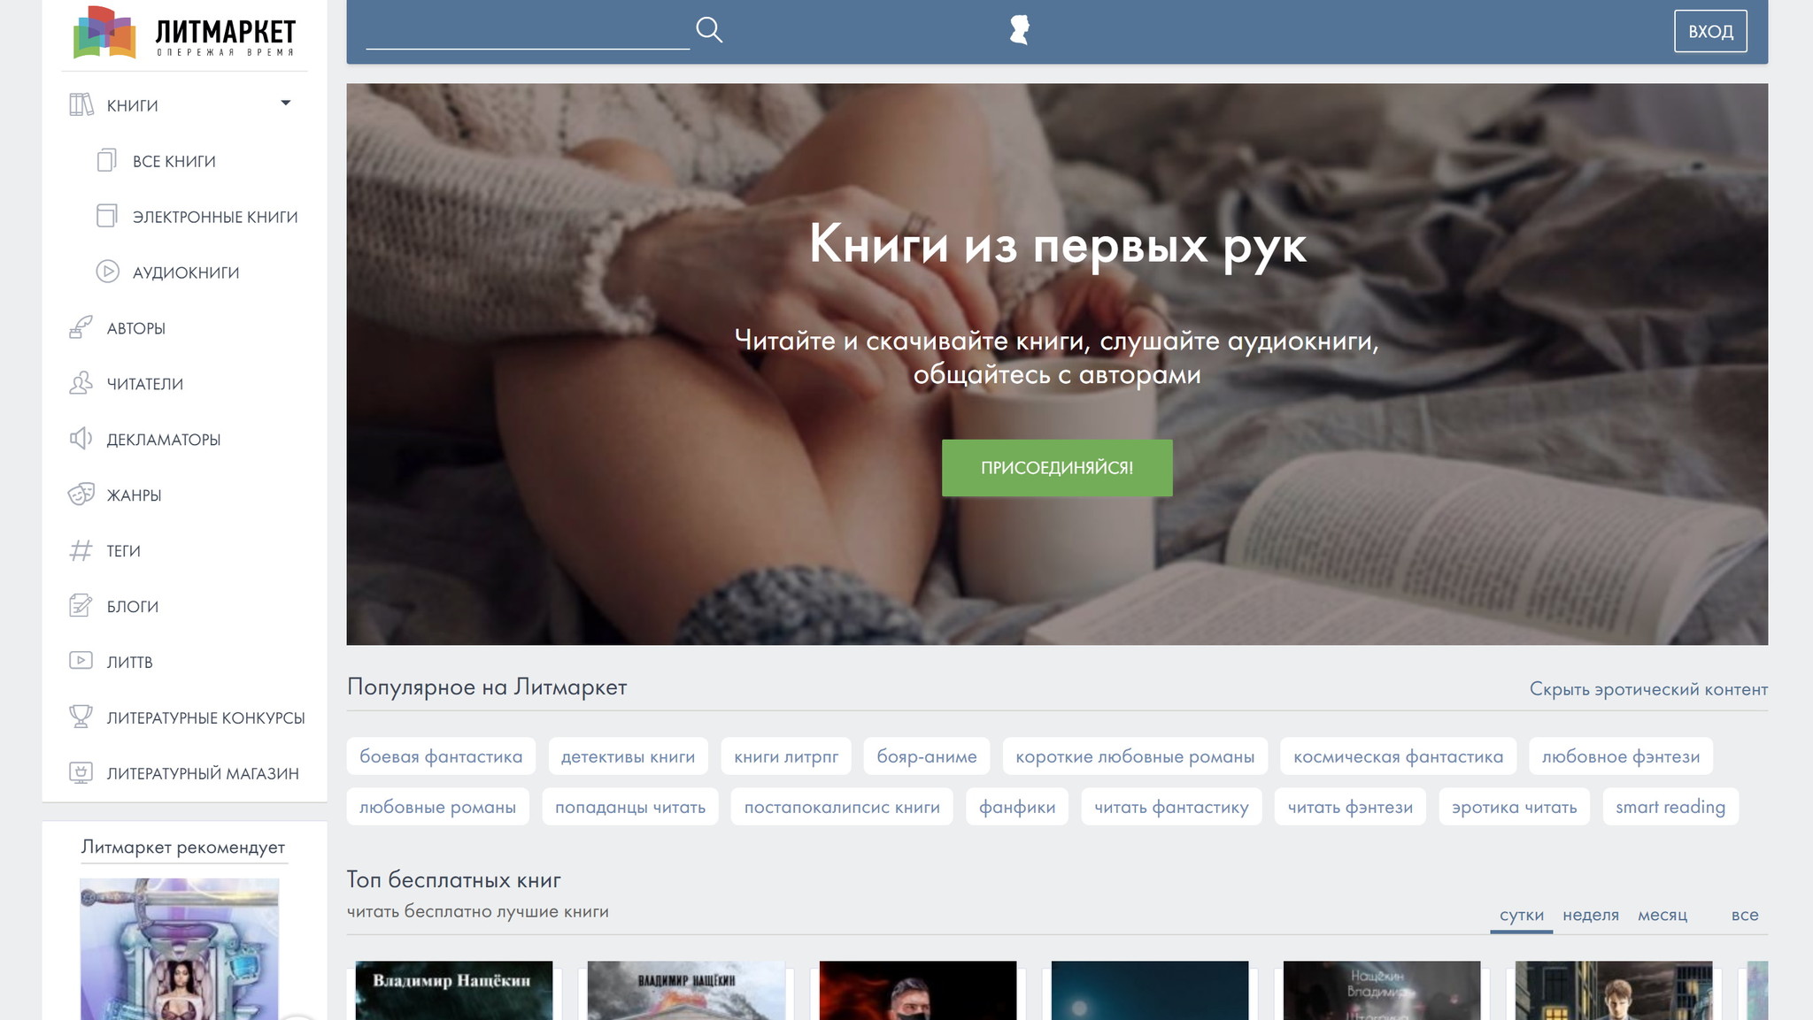Select the книги литрпг tag
The height and width of the screenshot is (1020, 1813).
tap(786, 756)
